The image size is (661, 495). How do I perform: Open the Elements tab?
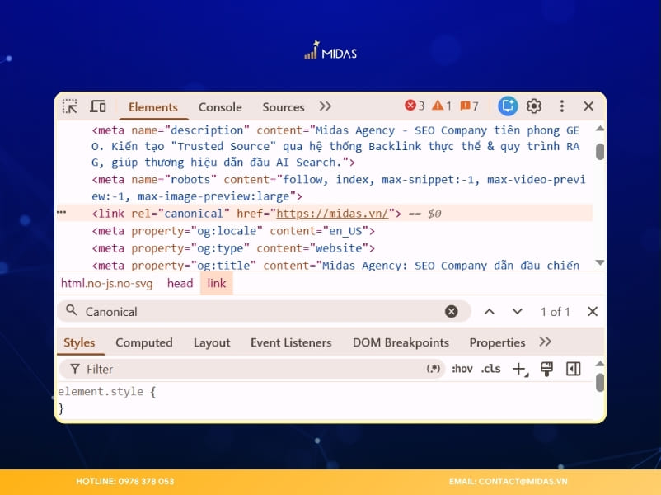tap(153, 107)
